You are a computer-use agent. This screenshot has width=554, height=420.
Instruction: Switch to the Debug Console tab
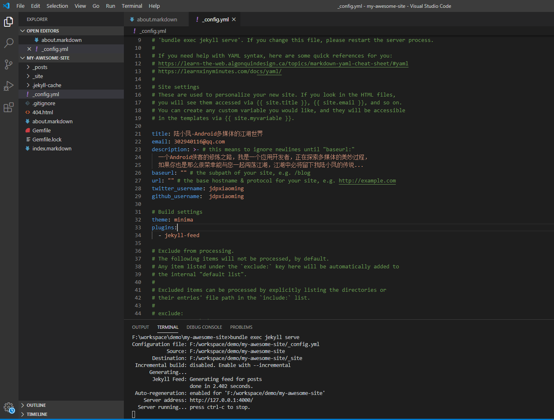[204, 327]
